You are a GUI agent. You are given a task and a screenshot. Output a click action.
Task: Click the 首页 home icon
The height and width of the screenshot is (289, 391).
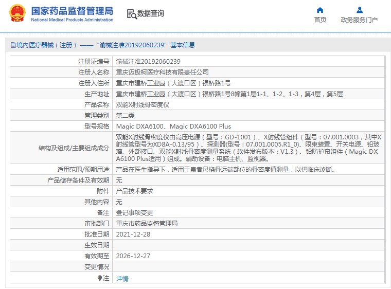click(x=320, y=10)
